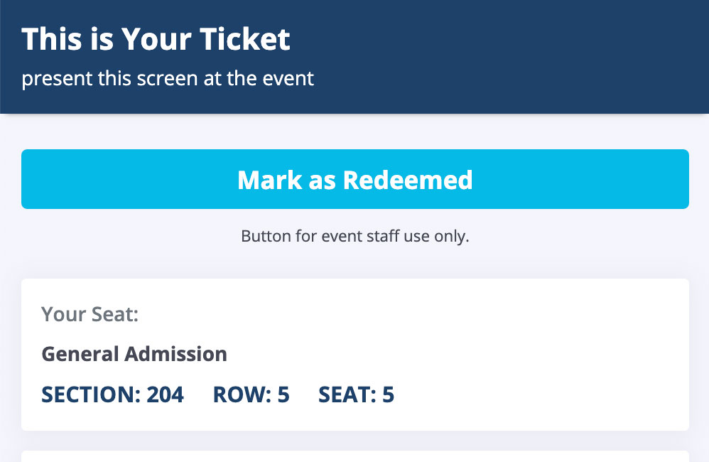The image size is (709, 462).
Task: Click the SEAT: 5 seat detail
Action: (356, 394)
